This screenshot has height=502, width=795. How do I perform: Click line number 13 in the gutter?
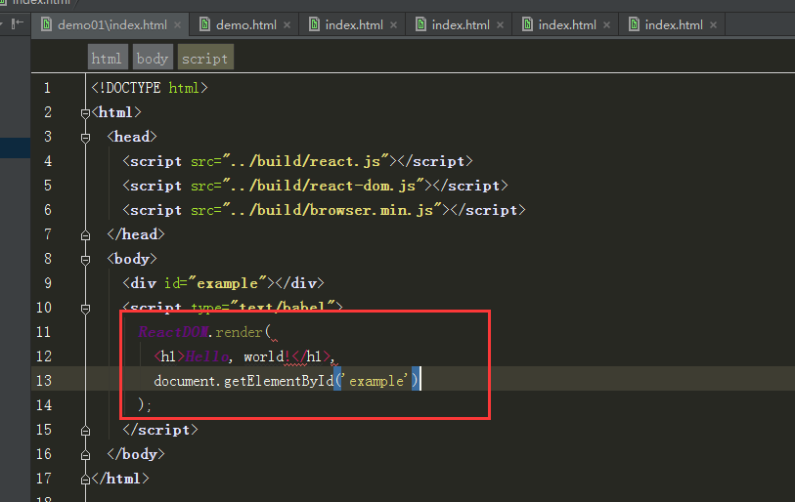point(44,381)
